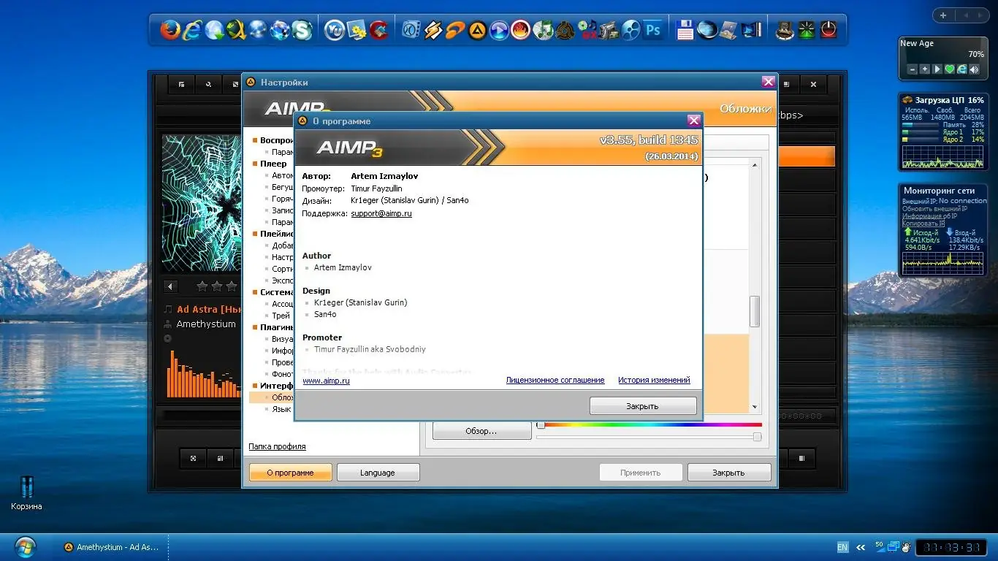This screenshot has height=561, width=998.
Task: Click the taskbar clock
Action: tap(951, 547)
